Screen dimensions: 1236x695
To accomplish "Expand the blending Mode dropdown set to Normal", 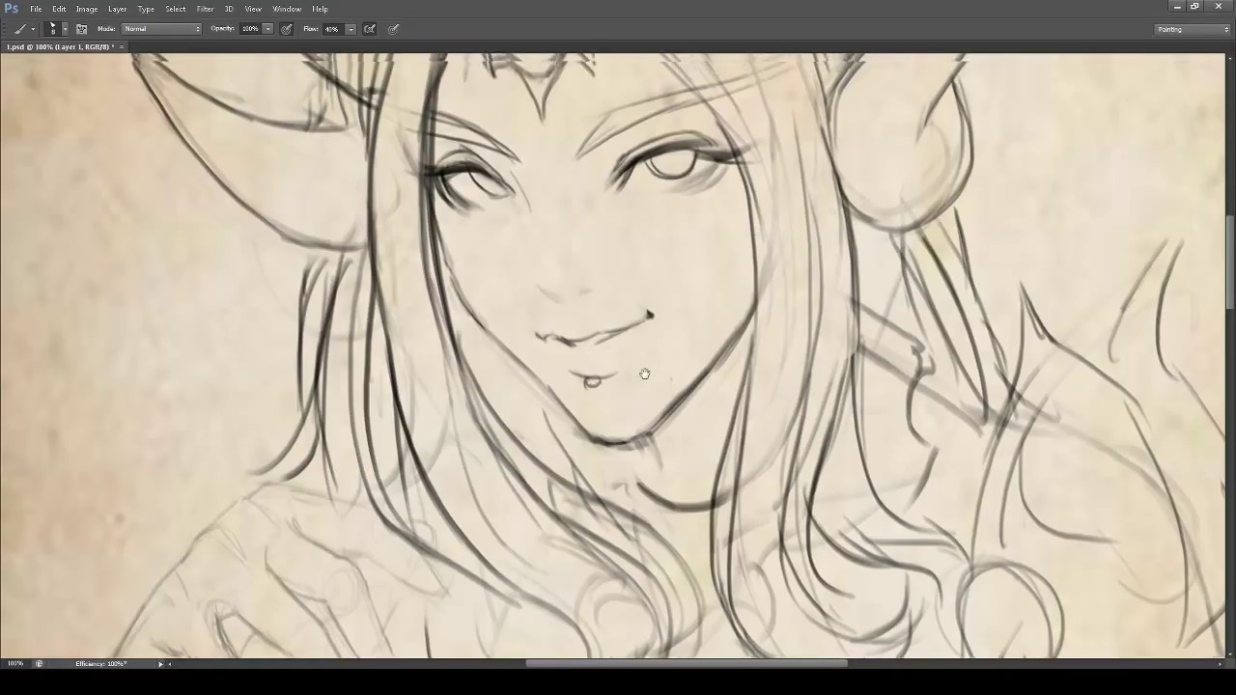I will (x=162, y=29).
